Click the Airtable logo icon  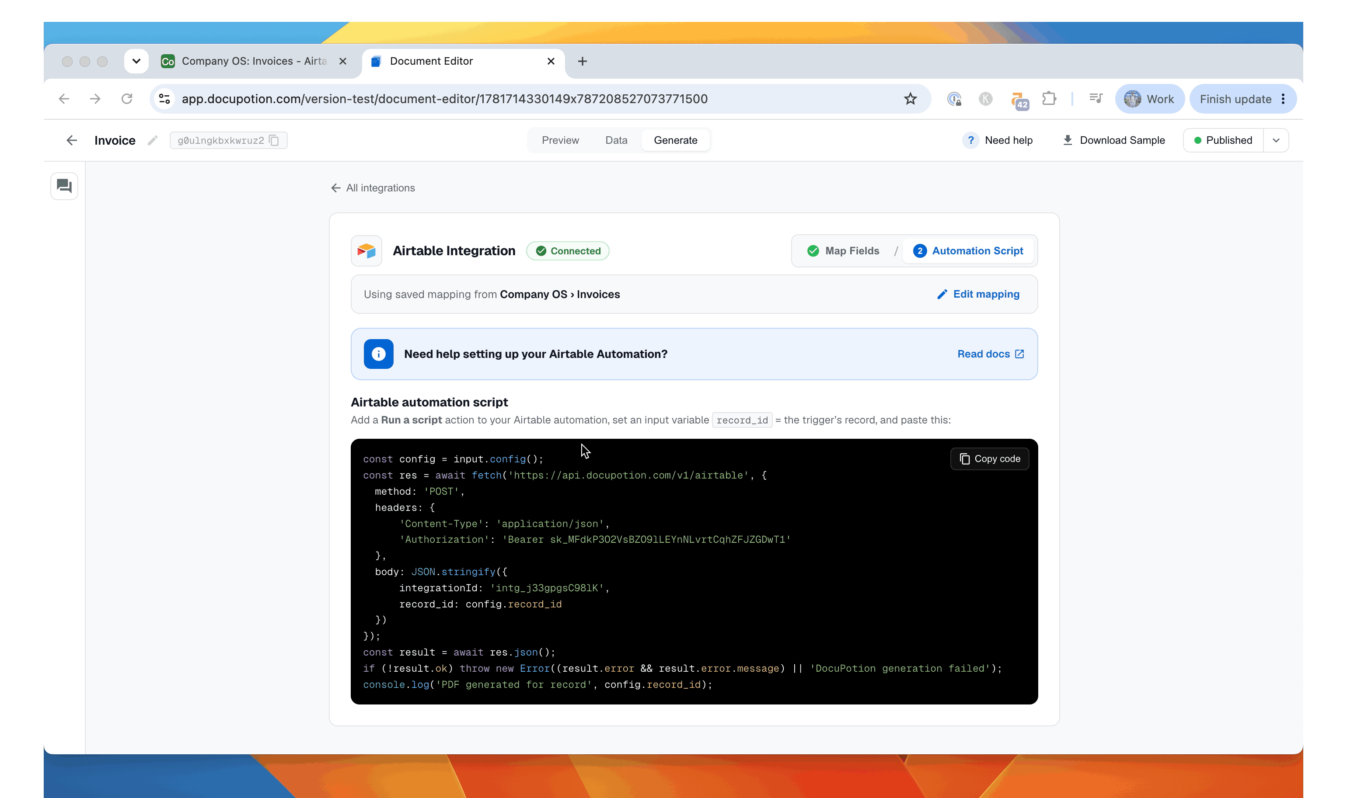coord(366,250)
